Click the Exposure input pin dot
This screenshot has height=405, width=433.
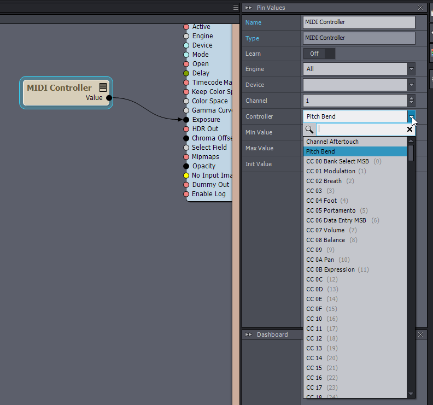click(x=186, y=120)
